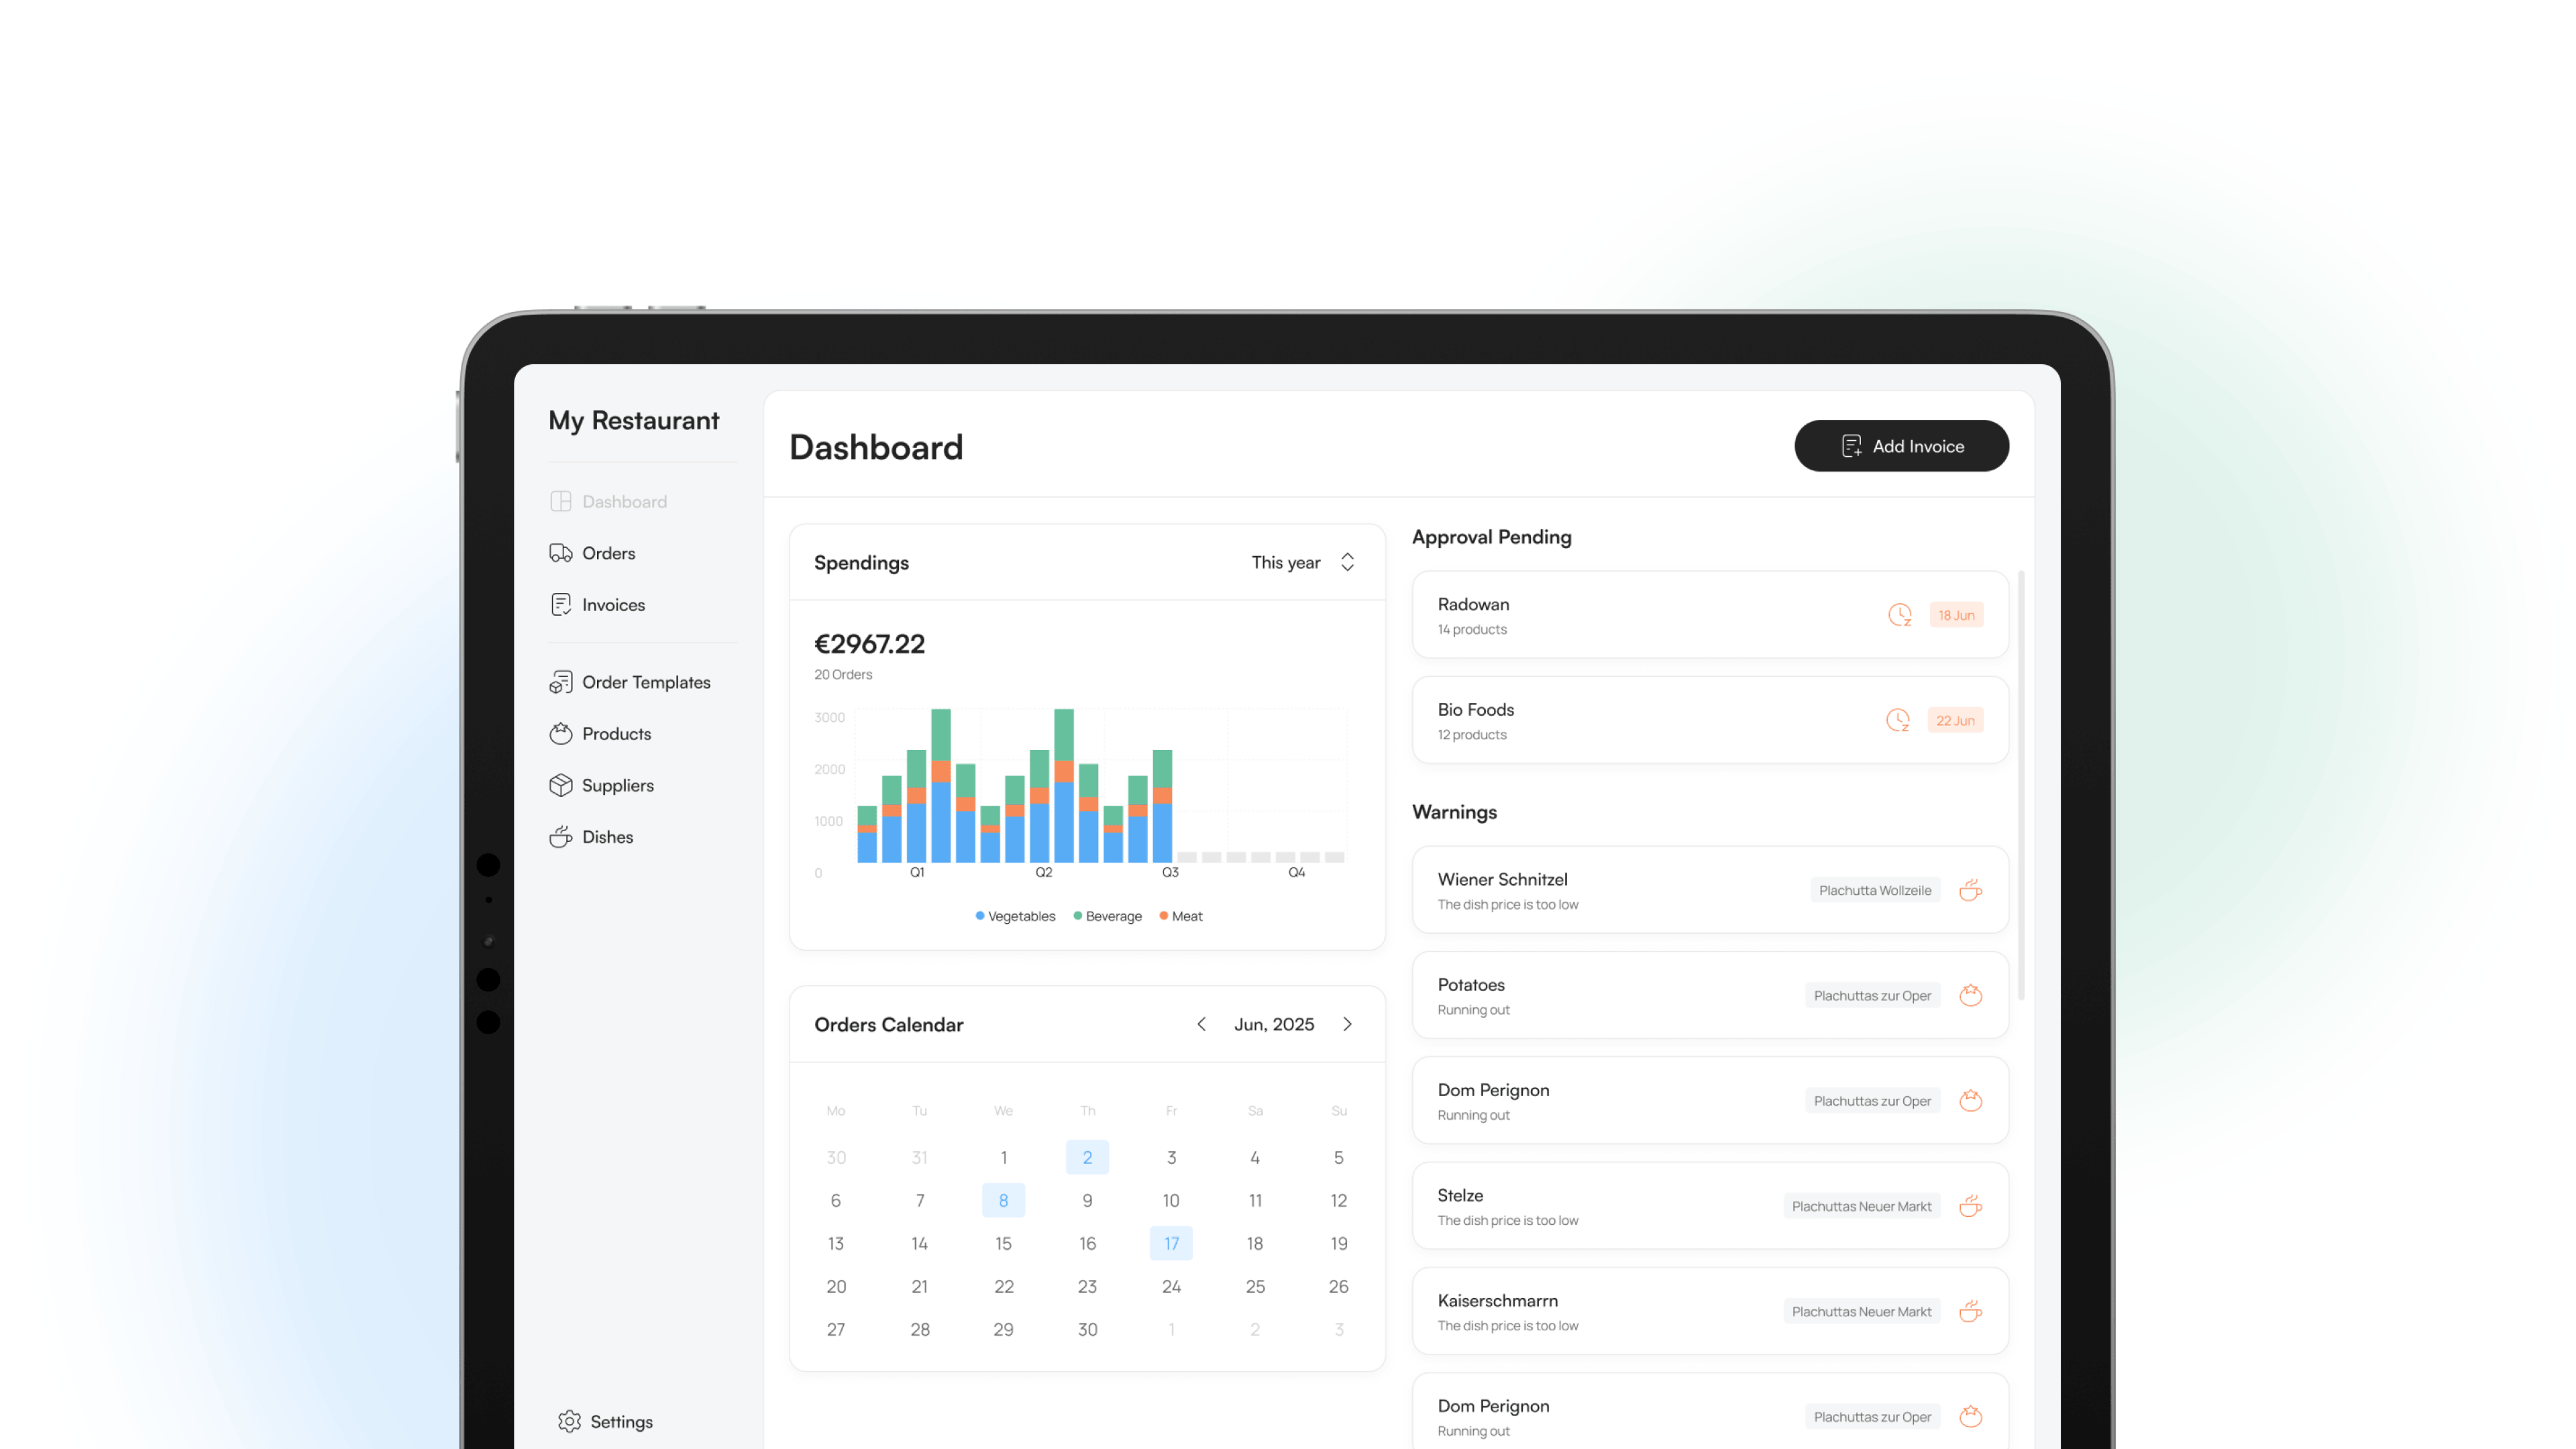Select the Plachutta Wollzeile tag
Viewport: 2576px width, 1449px height.
(1875, 890)
